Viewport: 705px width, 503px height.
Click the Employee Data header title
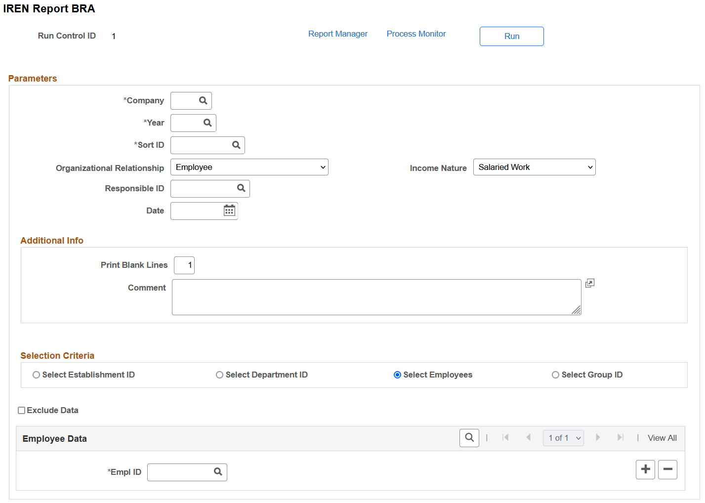[54, 439]
